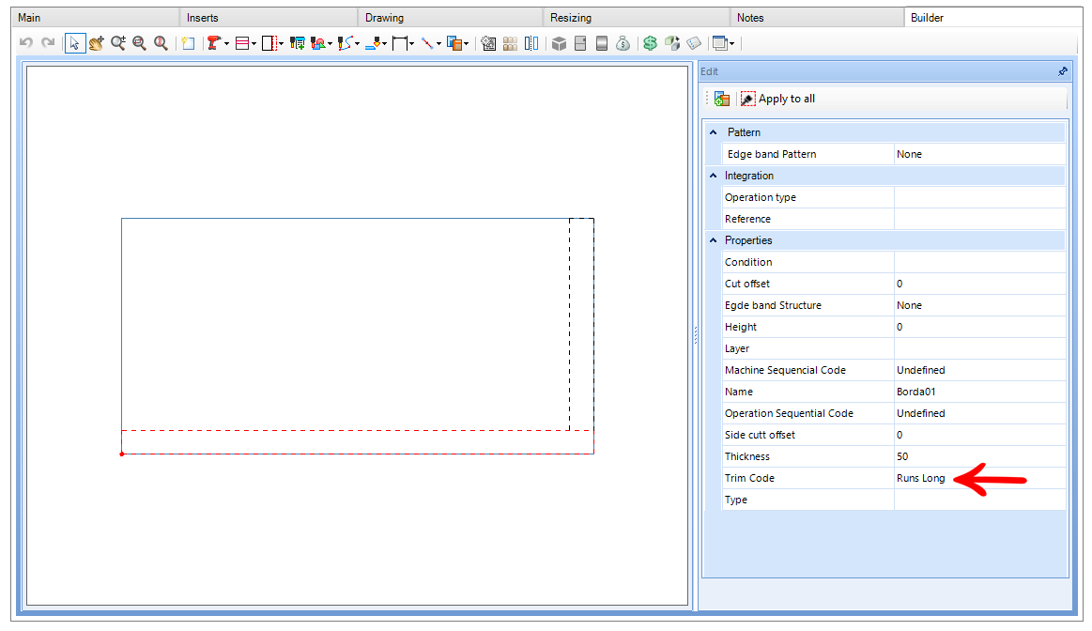Collapse the Integration section
Screen dimensions: 1092x631
pyautogui.click(x=714, y=176)
